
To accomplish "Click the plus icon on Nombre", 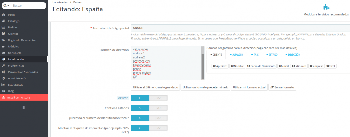I will pos(232,66).
